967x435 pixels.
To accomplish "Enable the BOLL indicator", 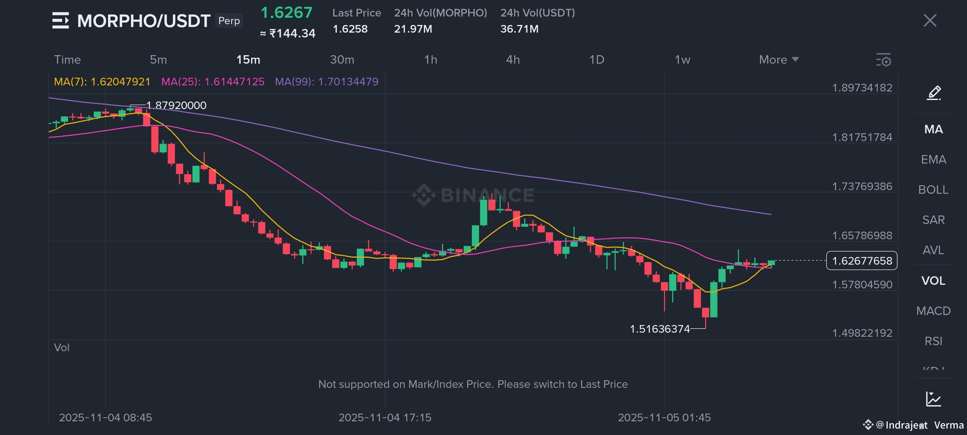I will (933, 190).
